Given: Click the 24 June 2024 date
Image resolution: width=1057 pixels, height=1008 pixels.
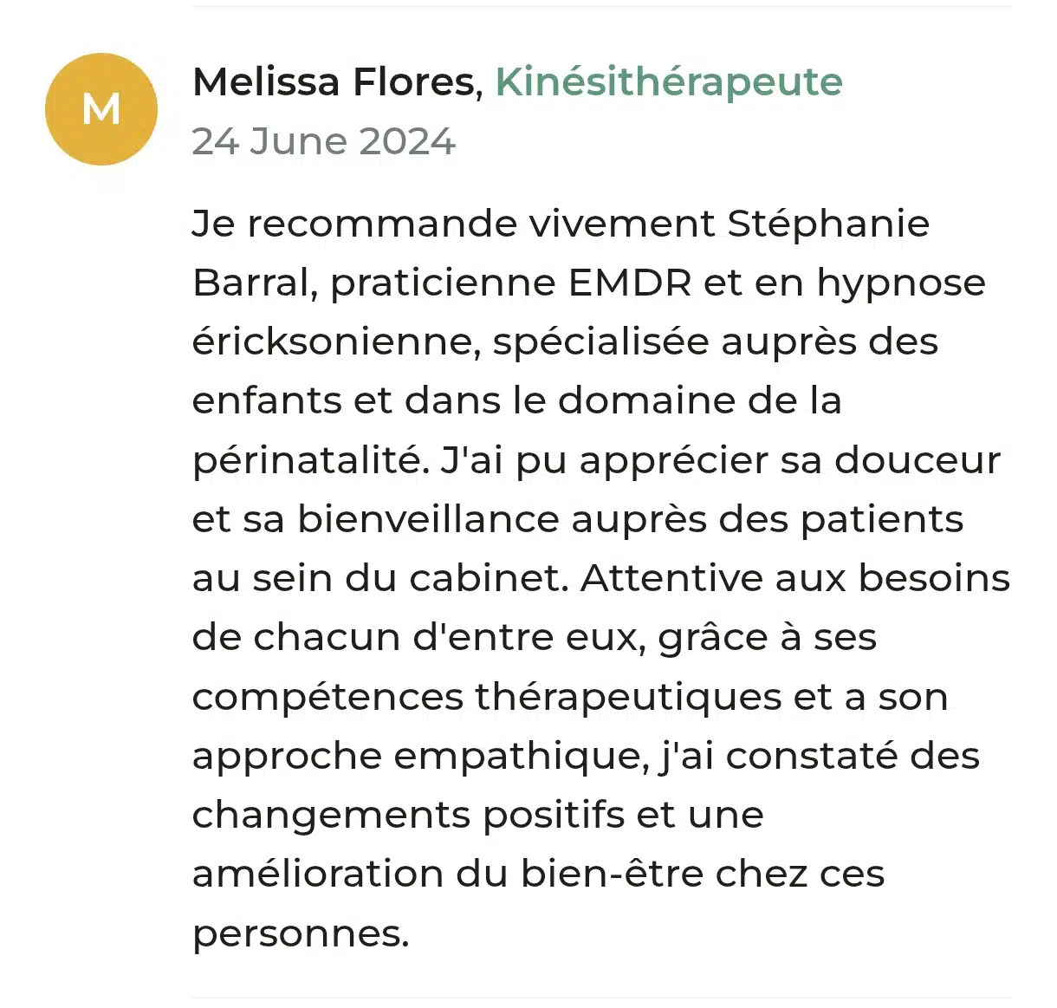Looking at the screenshot, I should tap(323, 141).
